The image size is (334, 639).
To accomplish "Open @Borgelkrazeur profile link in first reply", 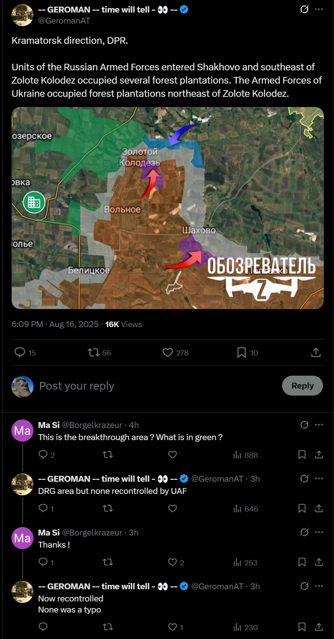I will (x=92, y=425).
